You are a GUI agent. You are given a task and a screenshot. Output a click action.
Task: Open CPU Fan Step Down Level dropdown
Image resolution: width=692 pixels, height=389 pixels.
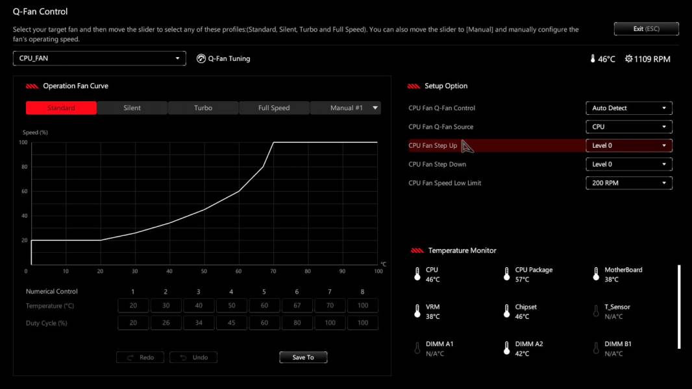pyautogui.click(x=629, y=164)
